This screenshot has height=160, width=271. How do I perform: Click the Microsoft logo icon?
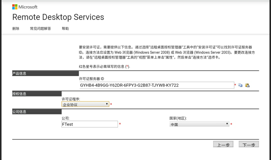[15, 7]
